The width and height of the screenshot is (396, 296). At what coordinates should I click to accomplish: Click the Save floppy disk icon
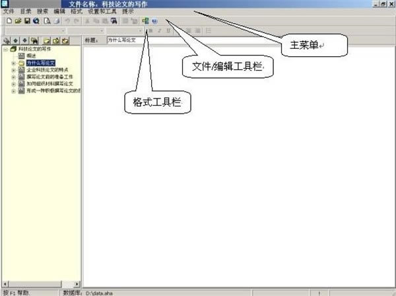[27, 20]
